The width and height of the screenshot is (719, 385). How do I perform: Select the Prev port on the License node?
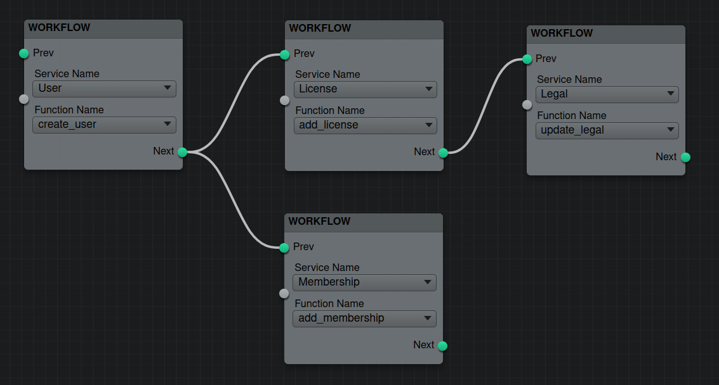click(x=285, y=54)
